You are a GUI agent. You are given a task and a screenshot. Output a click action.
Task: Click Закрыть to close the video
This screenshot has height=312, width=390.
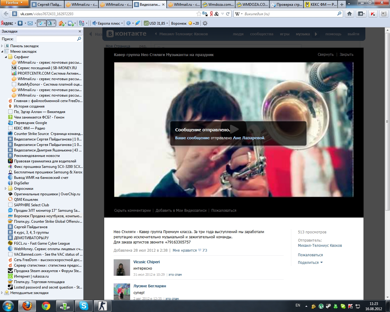click(x=346, y=55)
